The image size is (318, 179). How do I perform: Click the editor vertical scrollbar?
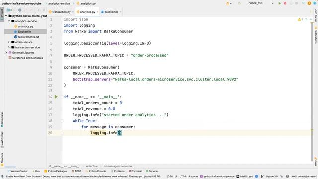point(312,91)
